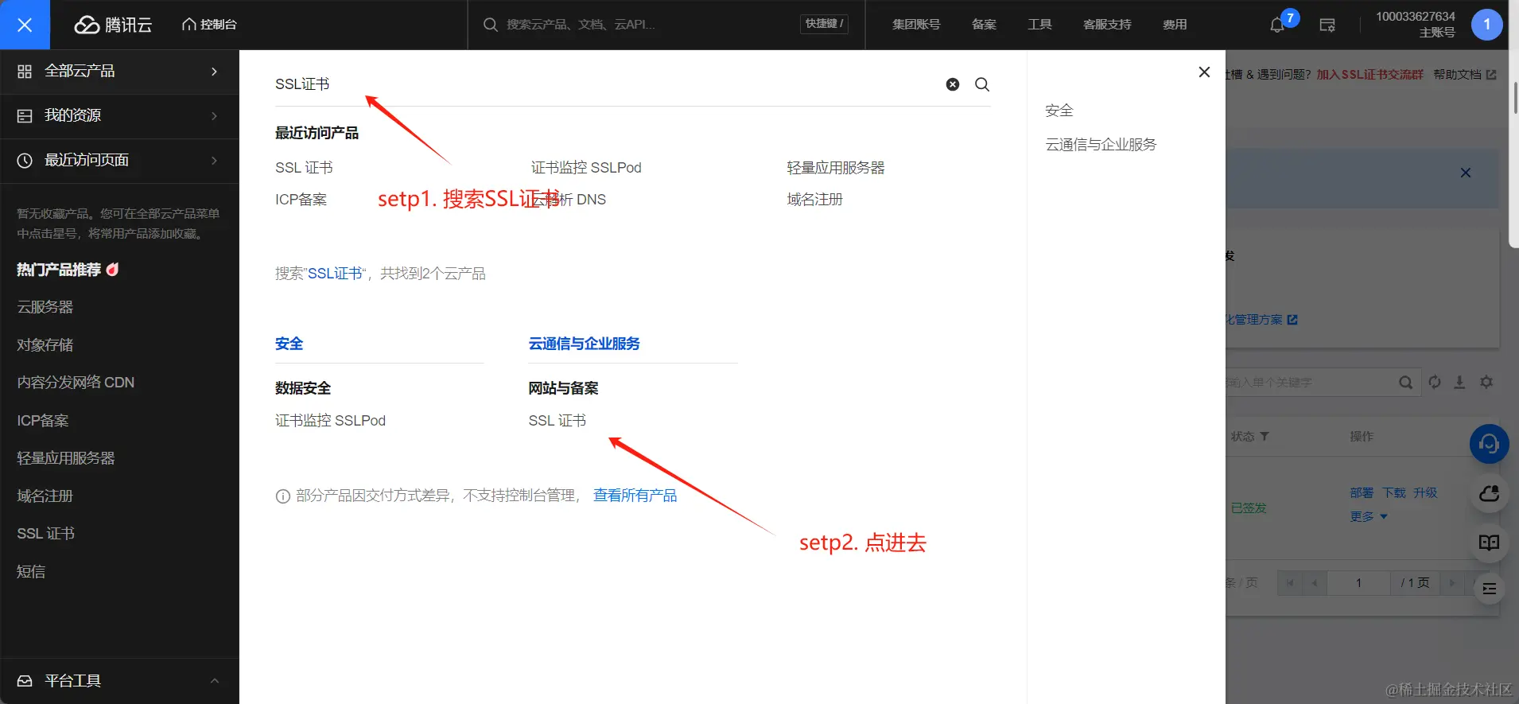Image resolution: width=1519 pixels, height=704 pixels.
Task: Click the 快捷键 shortcut badge
Action: (824, 24)
